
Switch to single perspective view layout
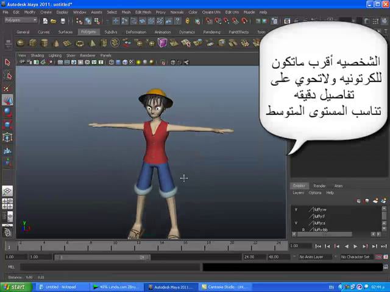coord(7,191)
